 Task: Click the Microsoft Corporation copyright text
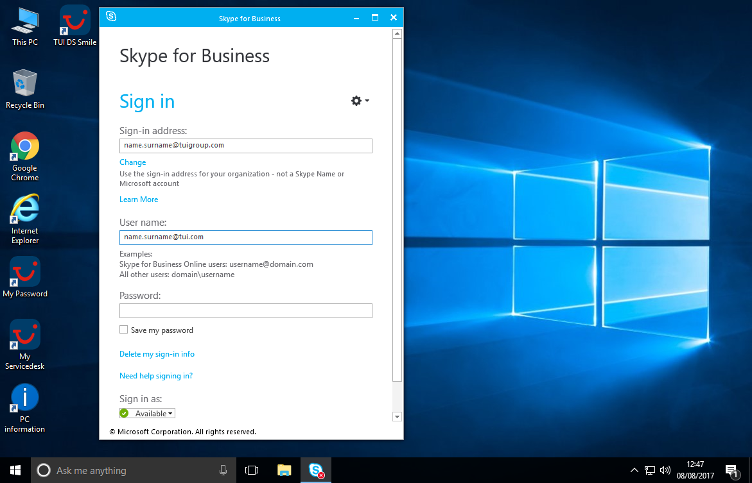coord(183,432)
